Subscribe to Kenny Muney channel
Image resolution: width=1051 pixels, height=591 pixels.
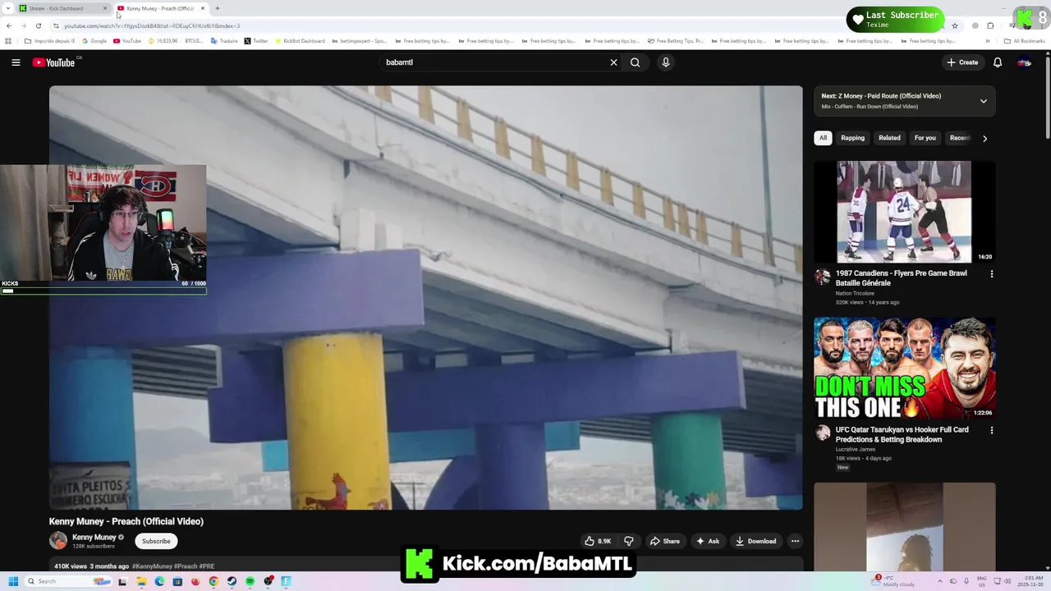tap(156, 541)
